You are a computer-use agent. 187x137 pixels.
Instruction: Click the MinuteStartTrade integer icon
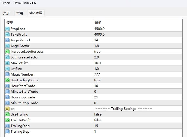(7, 92)
